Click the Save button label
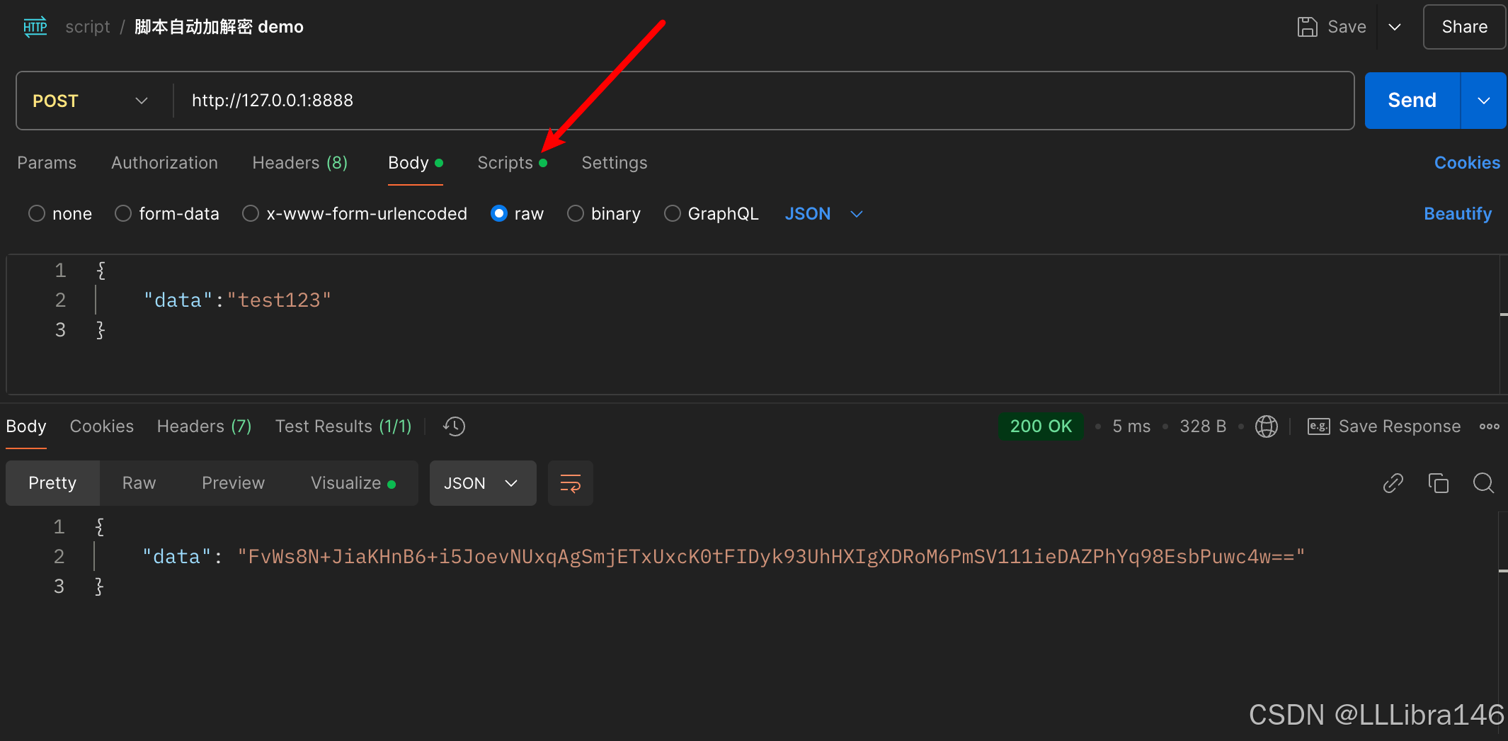This screenshot has height=741, width=1508. (1347, 27)
